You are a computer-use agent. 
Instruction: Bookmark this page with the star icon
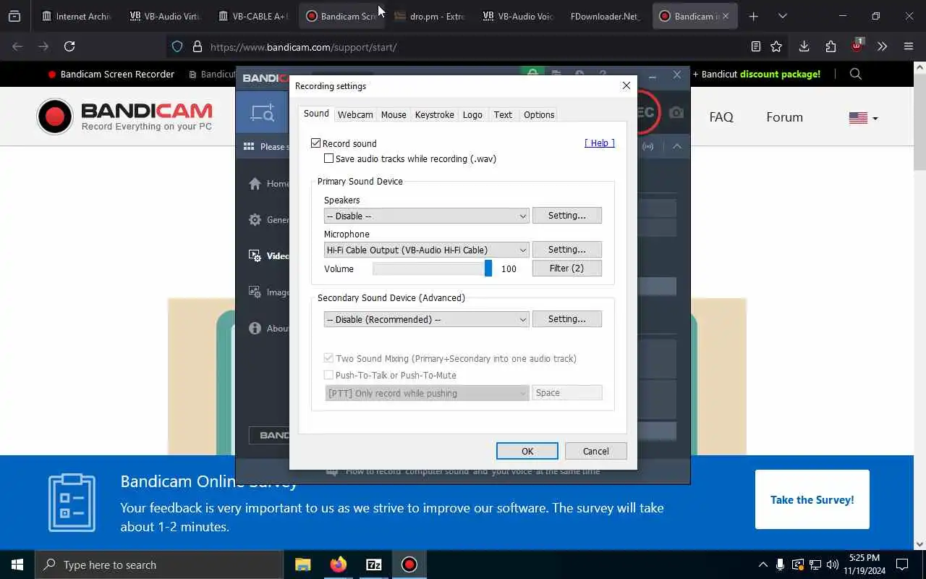[776, 46]
